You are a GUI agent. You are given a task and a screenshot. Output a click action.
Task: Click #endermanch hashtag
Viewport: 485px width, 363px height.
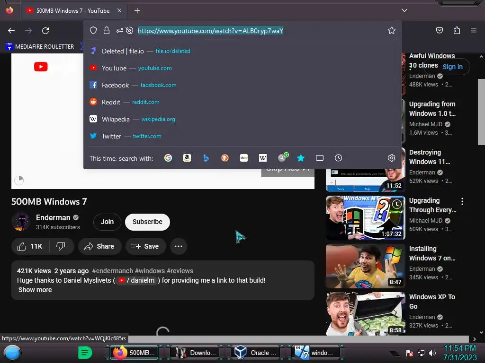click(x=112, y=271)
